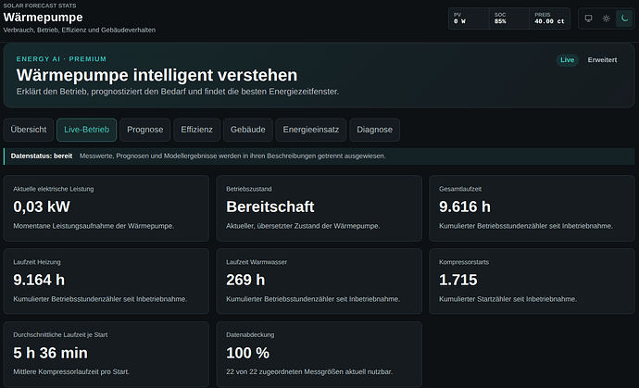Image resolution: width=639 pixels, height=388 pixels.
Task: Go to the Effizienz tab
Action: 197,130
